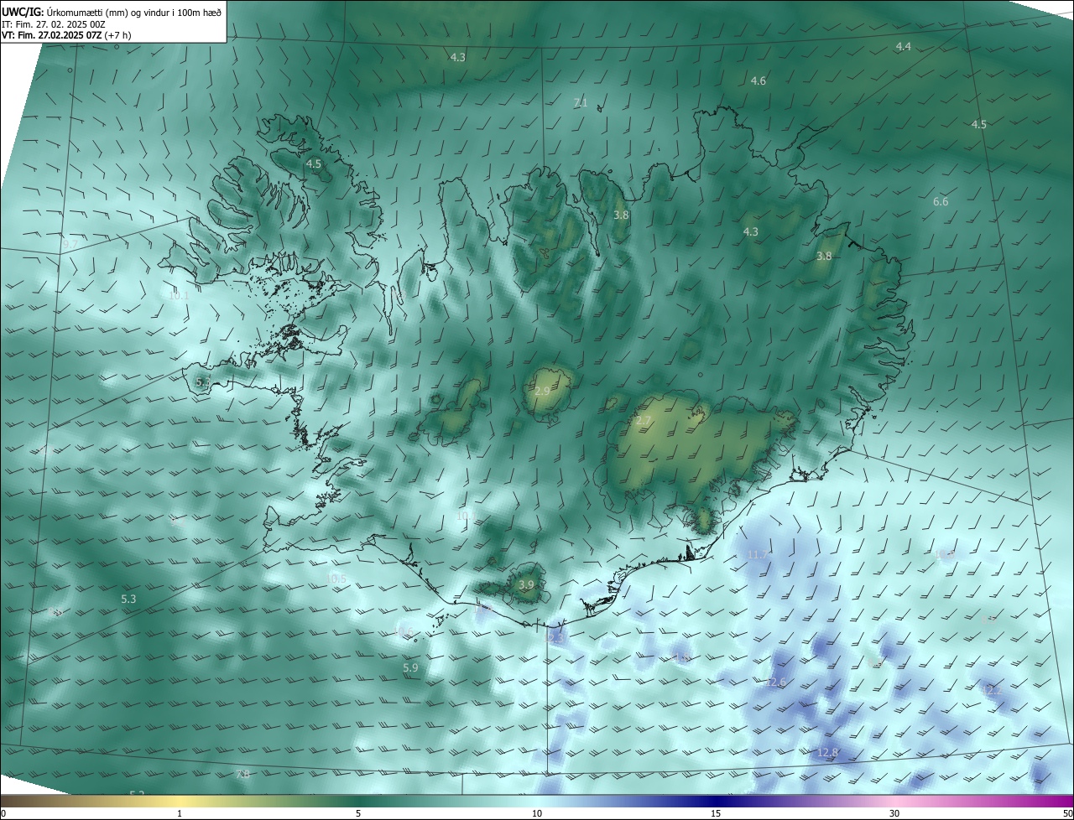Click the 3.9 value on the southern glacier

526,584
